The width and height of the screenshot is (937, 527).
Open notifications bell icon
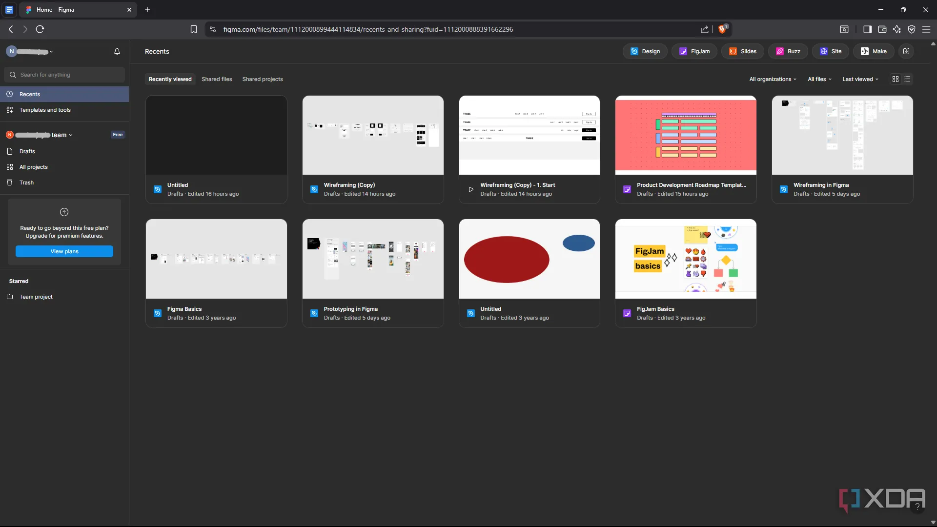(x=117, y=51)
